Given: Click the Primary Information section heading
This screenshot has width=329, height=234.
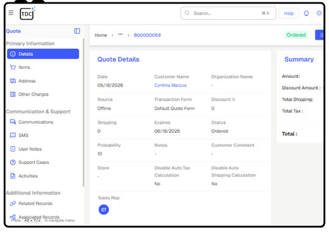Looking at the screenshot, I should coord(30,43).
